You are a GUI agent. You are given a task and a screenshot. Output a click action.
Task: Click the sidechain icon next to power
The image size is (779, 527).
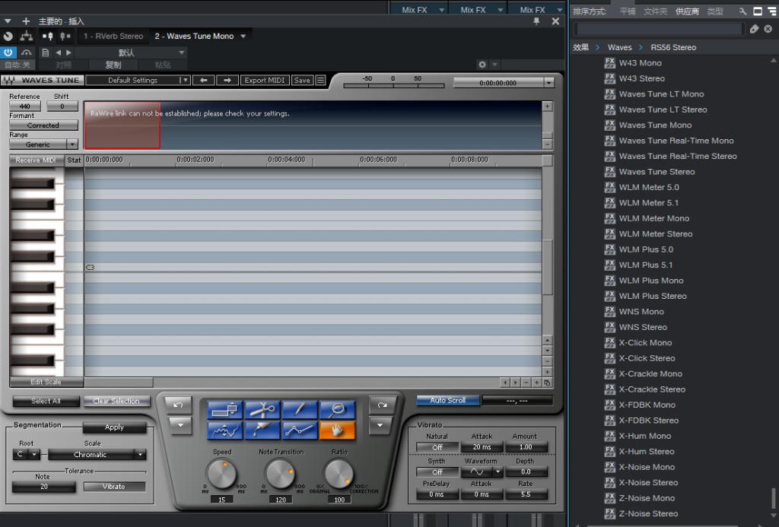coord(27,52)
